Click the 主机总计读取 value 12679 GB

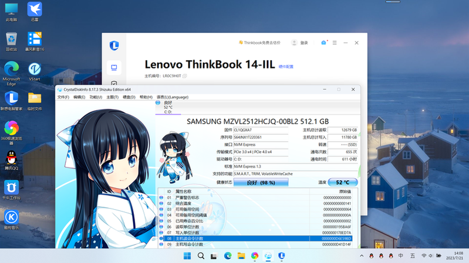click(x=343, y=130)
